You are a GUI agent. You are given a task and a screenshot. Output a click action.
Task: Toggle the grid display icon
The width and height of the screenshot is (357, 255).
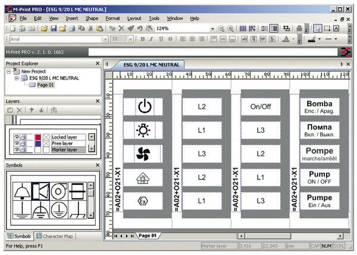243,29
